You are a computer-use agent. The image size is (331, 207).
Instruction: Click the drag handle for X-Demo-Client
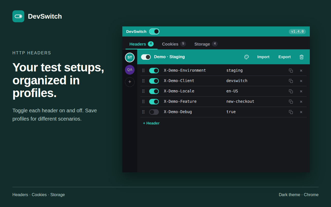(143, 81)
